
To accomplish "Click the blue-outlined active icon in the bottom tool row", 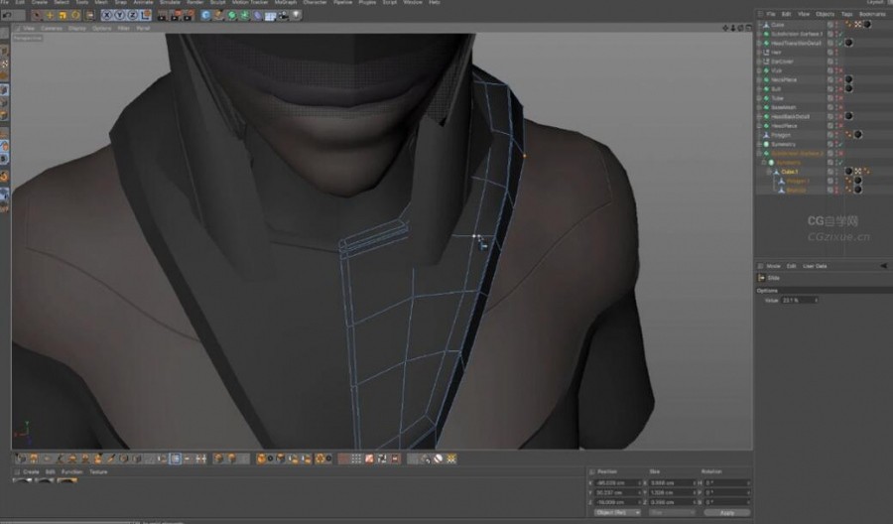I will [x=176, y=458].
